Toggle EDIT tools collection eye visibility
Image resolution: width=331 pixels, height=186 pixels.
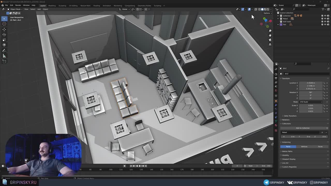pos(325,21)
